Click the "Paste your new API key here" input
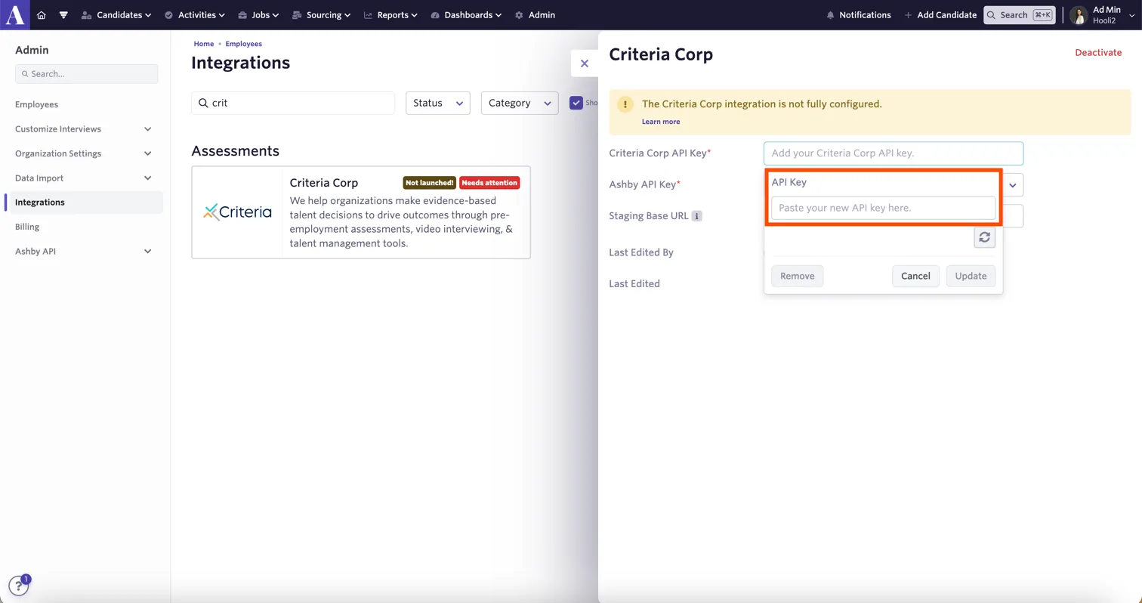 tap(884, 208)
